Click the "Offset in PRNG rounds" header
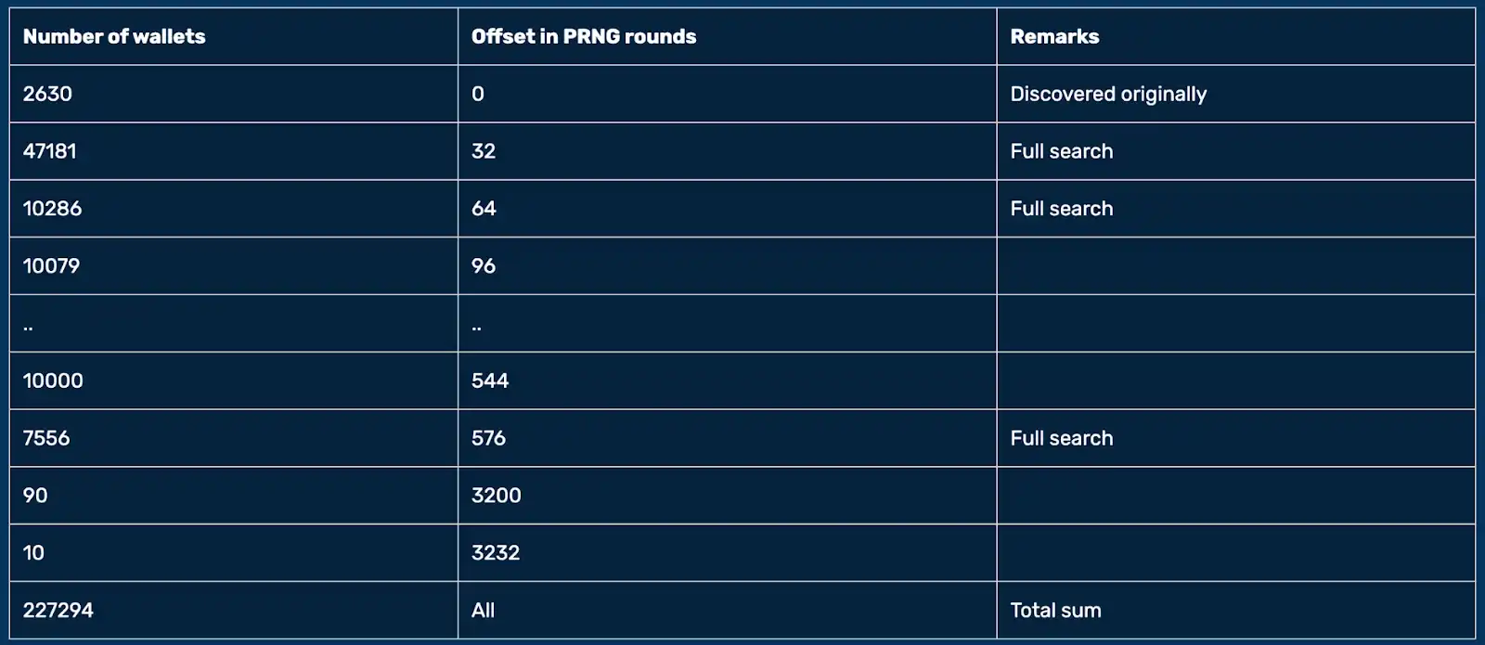The height and width of the screenshot is (645, 1485). tap(584, 37)
